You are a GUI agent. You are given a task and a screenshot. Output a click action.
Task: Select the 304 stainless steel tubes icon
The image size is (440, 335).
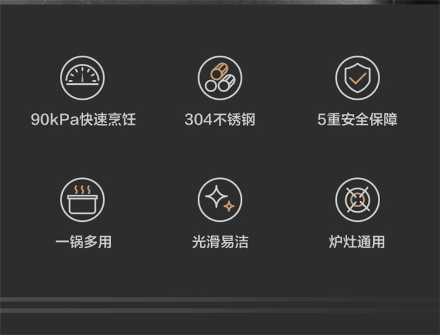click(220, 77)
